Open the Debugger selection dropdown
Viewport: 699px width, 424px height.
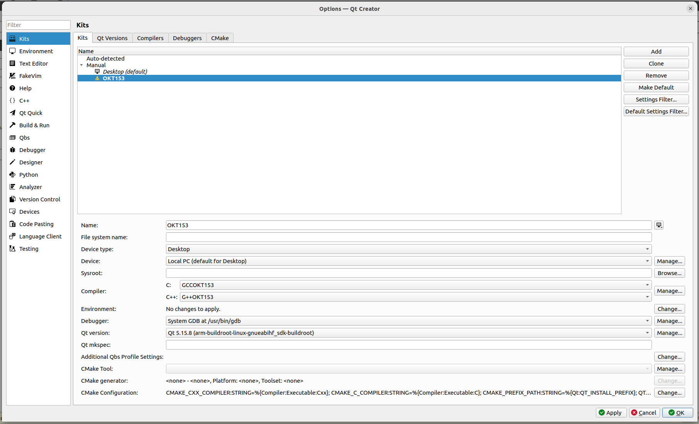point(409,321)
